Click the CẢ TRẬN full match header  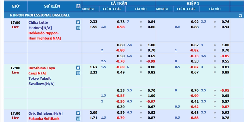click(x=119, y=3)
